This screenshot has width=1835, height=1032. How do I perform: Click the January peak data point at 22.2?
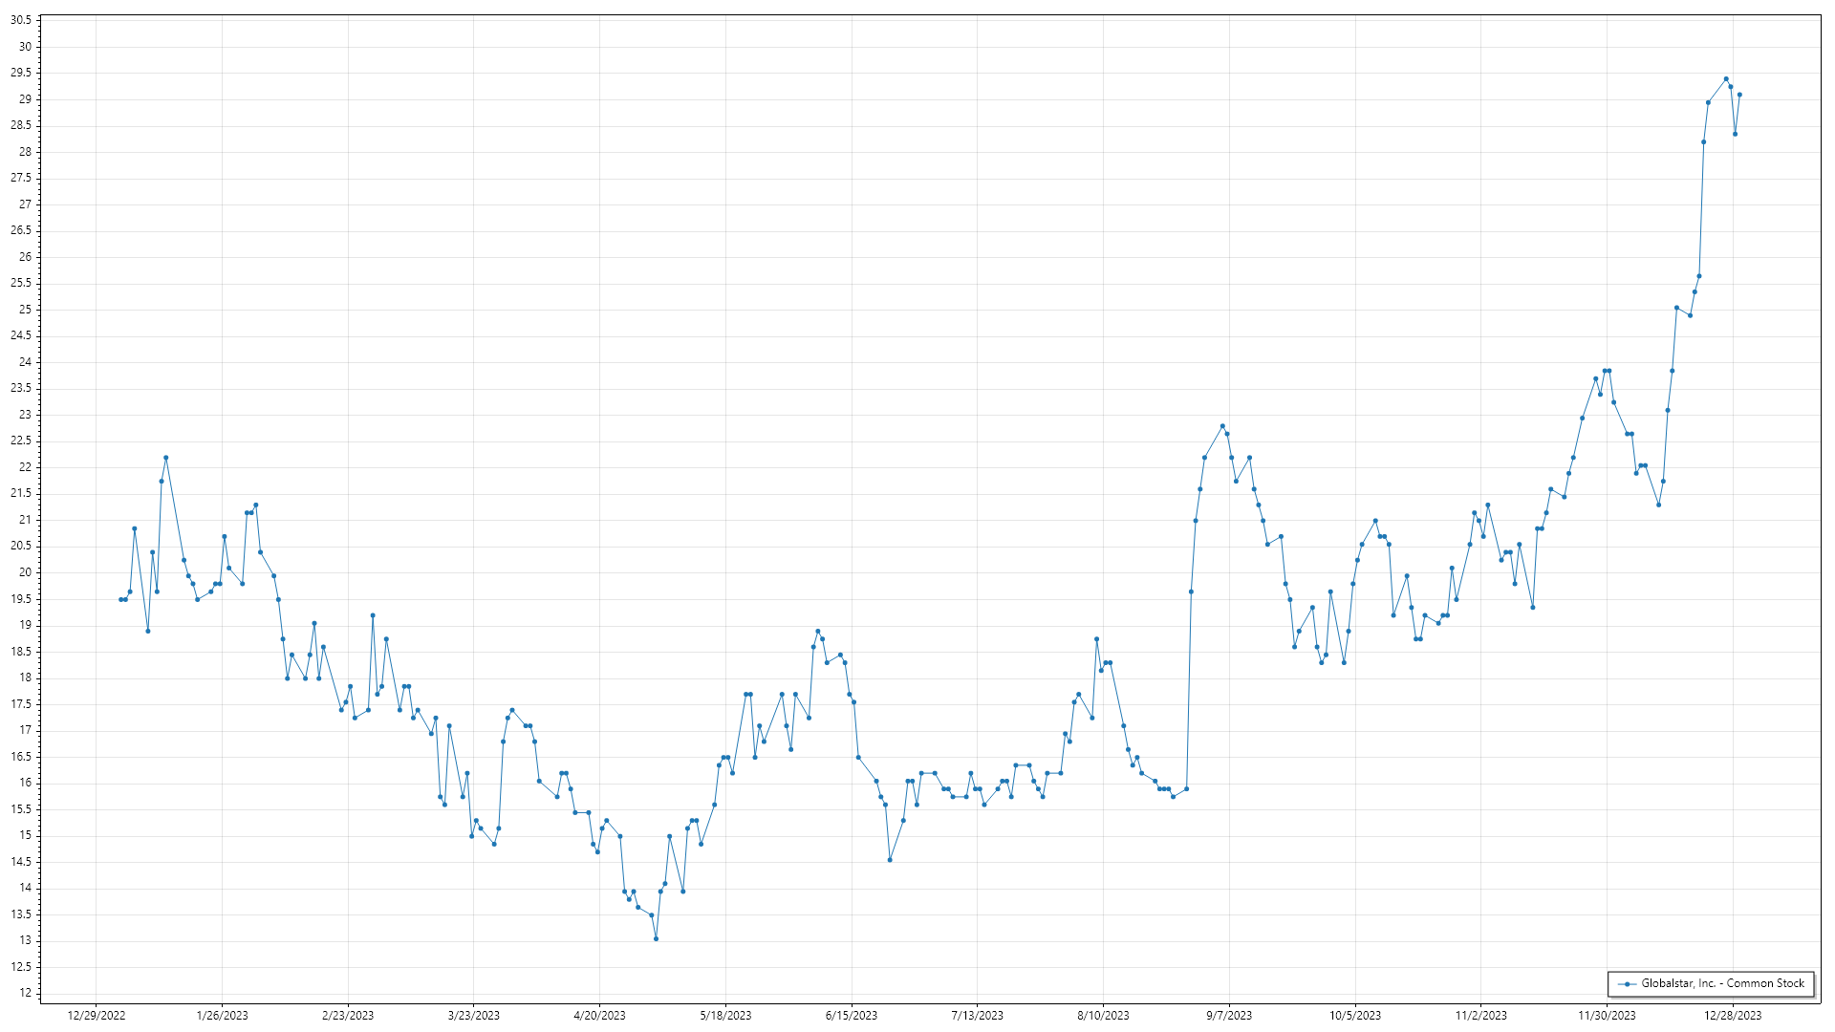coord(165,458)
